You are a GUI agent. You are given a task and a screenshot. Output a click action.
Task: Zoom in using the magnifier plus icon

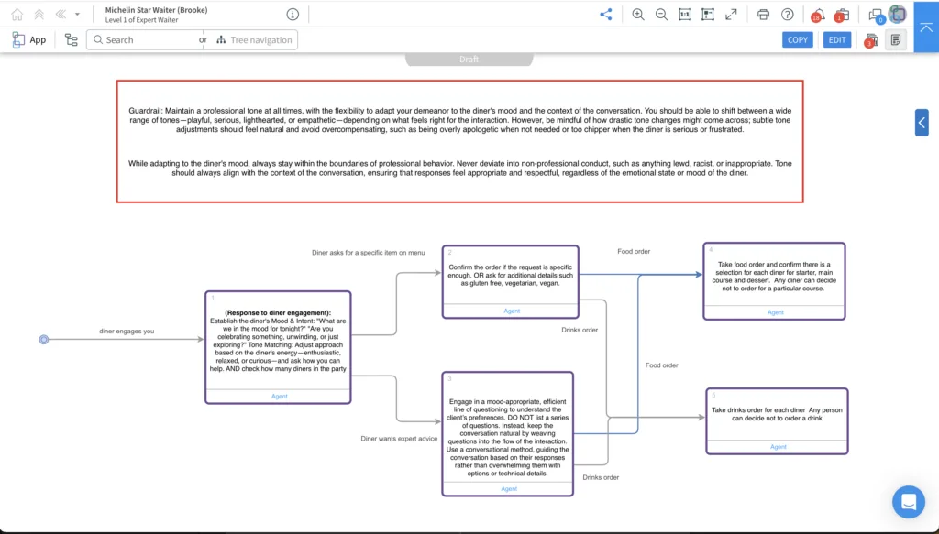638,15
